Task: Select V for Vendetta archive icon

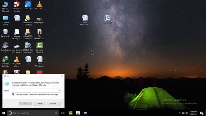Action: click(x=39, y=34)
